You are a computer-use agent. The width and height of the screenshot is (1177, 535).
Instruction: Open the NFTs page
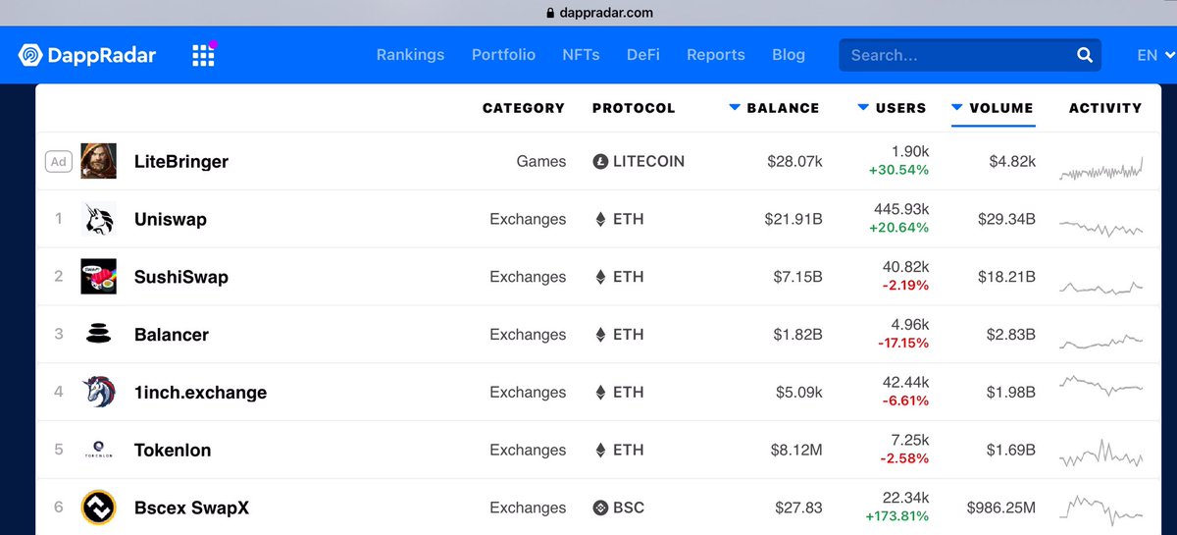tap(581, 55)
